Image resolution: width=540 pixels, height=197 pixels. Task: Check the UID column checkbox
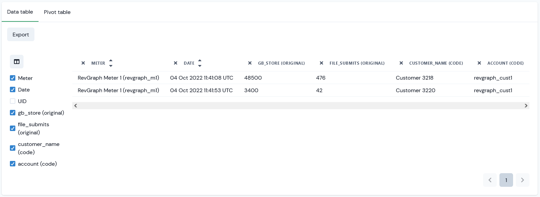point(13,101)
